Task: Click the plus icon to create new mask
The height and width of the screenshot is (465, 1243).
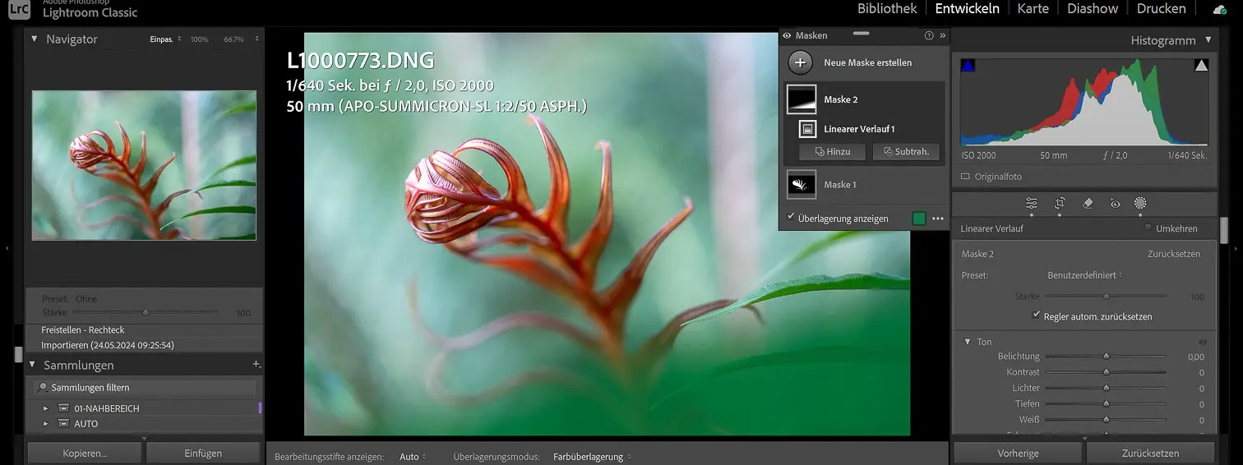Action: (x=801, y=62)
